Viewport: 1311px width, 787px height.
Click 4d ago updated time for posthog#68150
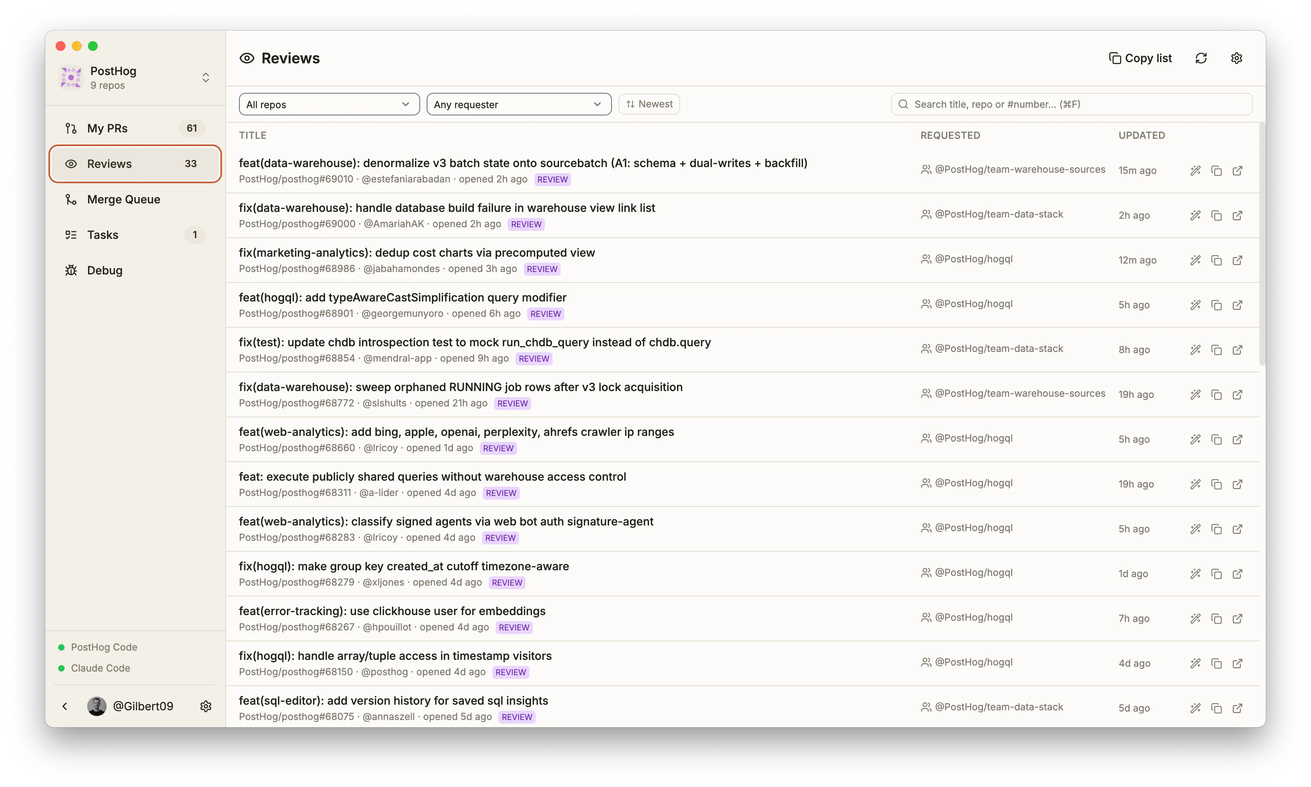[1134, 664]
